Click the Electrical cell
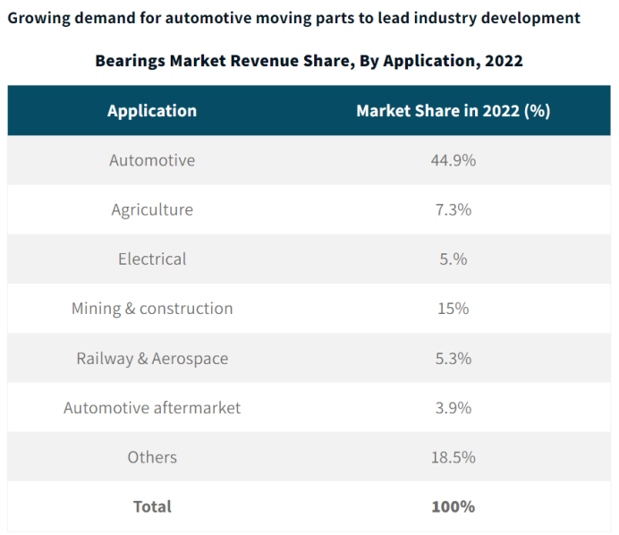The height and width of the screenshot is (535, 619). pos(152,259)
